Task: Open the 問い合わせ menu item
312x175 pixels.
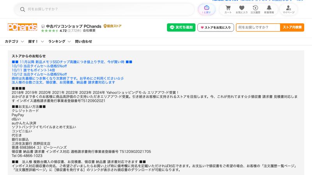Action: (83, 42)
